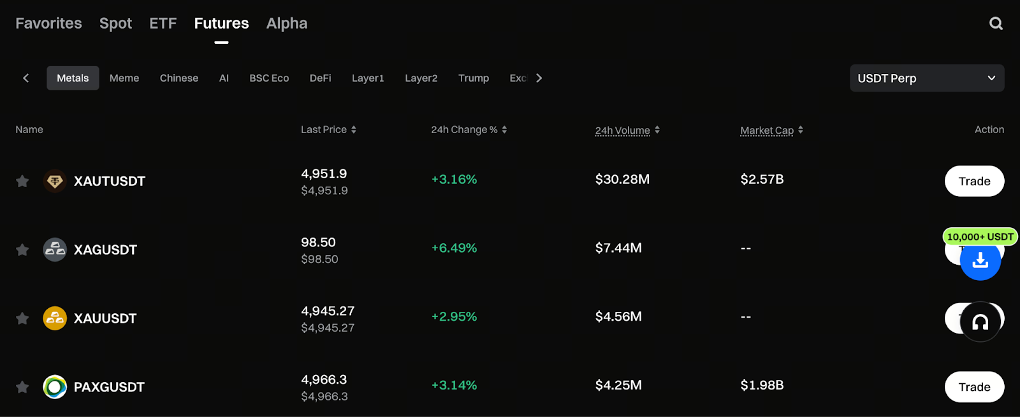Show more categories with right chevron
1020x417 pixels.
click(x=539, y=78)
